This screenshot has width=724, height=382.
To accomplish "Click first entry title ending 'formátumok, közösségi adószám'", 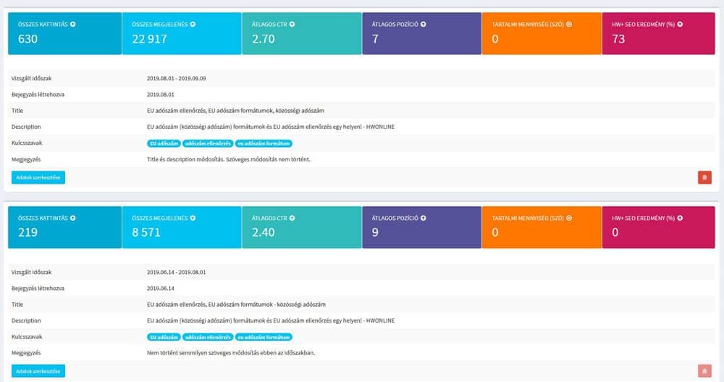I will (x=235, y=111).
